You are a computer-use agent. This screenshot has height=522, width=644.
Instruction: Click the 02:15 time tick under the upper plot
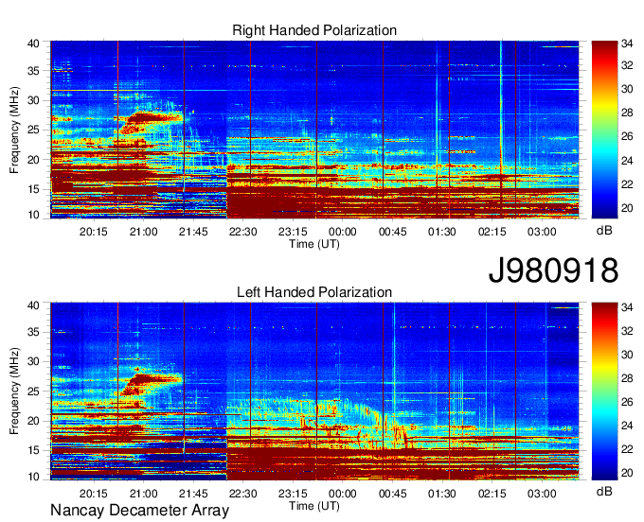click(x=492, y=232)
